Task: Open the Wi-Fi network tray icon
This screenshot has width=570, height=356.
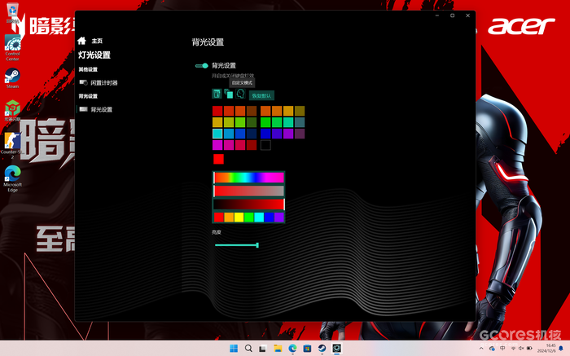Action: 513,349
